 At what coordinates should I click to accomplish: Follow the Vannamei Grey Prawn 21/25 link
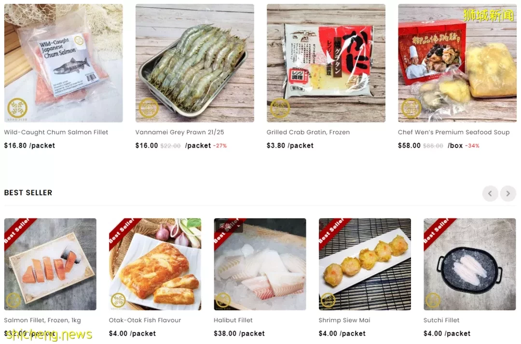(x=180, y=132)
